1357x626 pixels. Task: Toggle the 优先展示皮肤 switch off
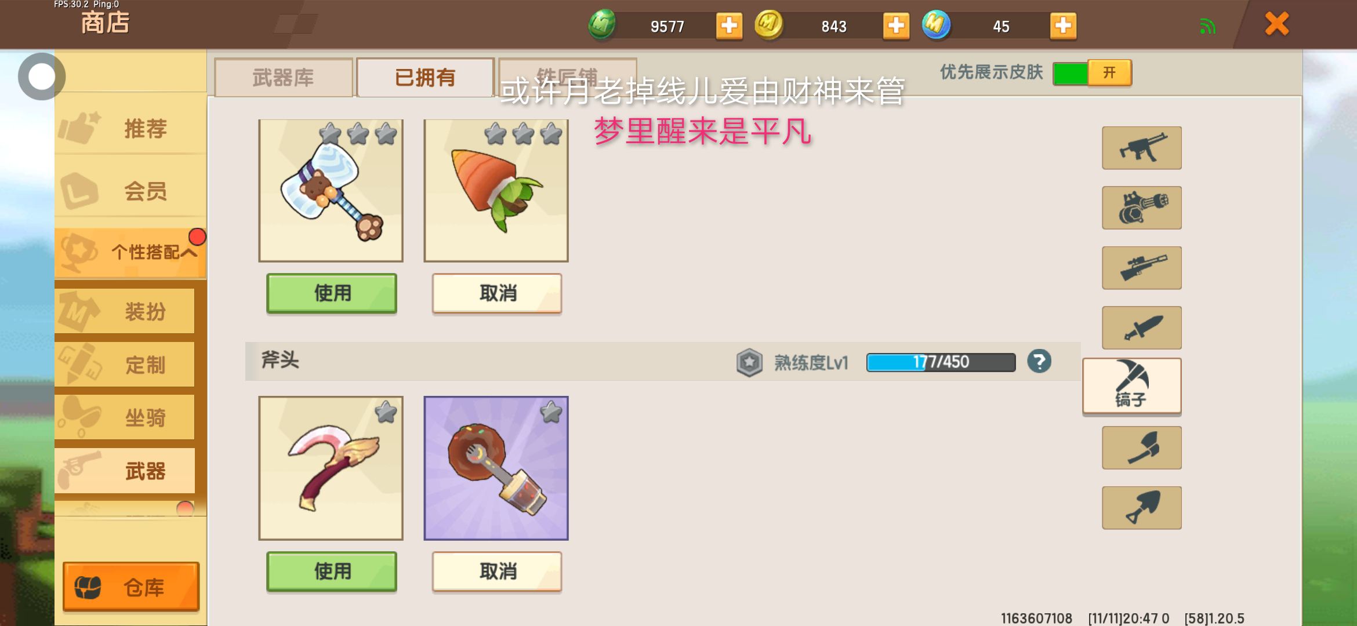(1092, 73)
